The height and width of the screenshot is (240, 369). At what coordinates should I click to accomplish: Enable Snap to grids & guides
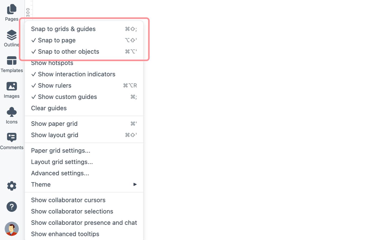pos(63,29)
